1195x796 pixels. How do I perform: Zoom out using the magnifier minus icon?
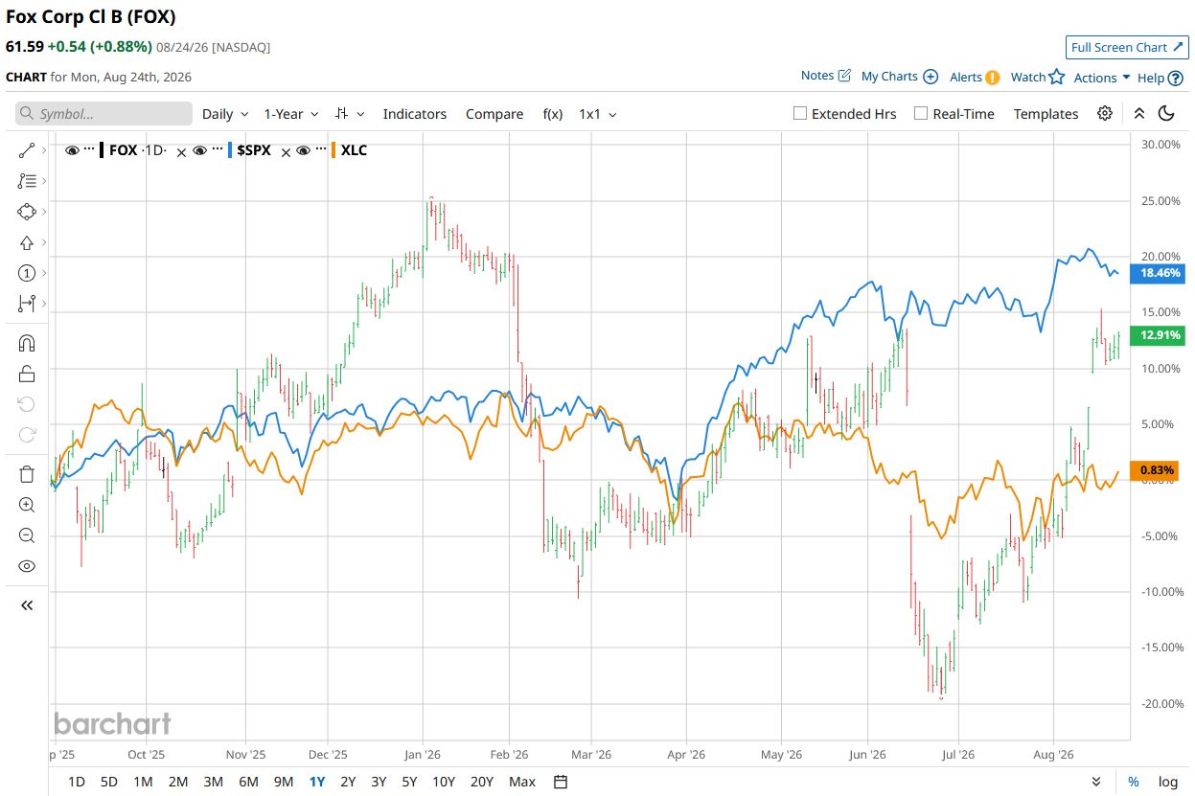click(x=26, y=535)
